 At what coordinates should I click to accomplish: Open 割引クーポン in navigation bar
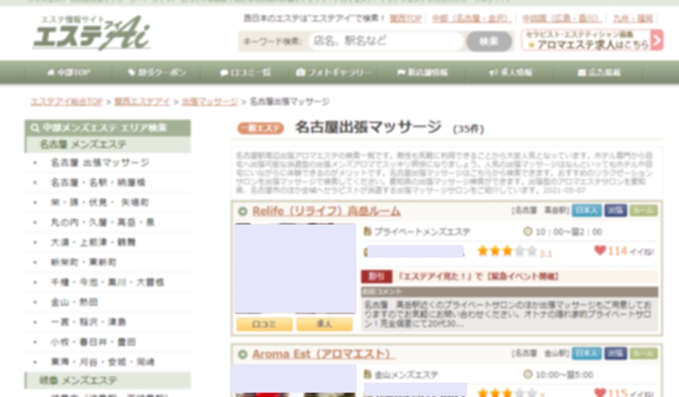click(x=157, y=72)
